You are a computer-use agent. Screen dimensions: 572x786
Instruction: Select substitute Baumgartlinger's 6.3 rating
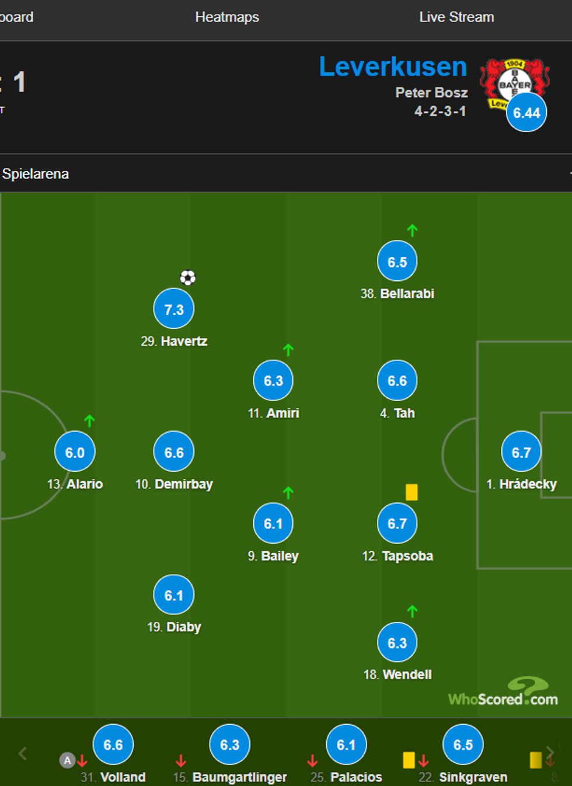[x=229, y=745]
